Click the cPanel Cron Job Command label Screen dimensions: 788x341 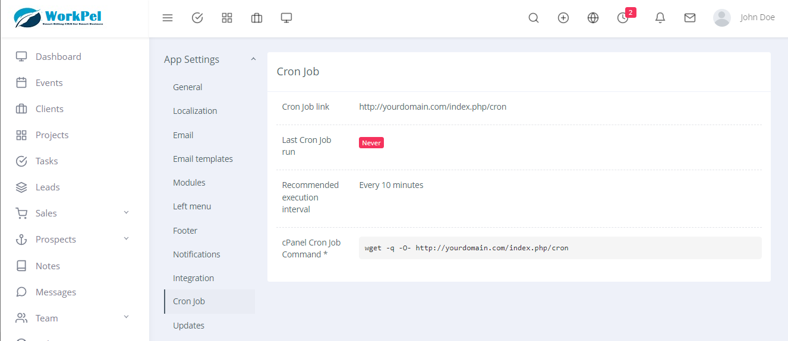(x=311, y=248)
